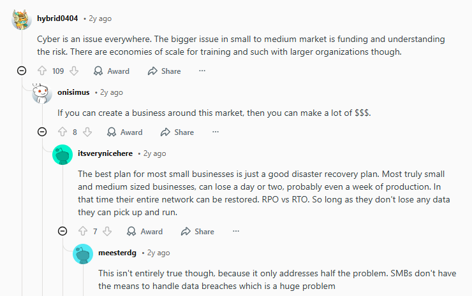Upvote onisimus's comment

pyautogui.click(x=63, y=132)
